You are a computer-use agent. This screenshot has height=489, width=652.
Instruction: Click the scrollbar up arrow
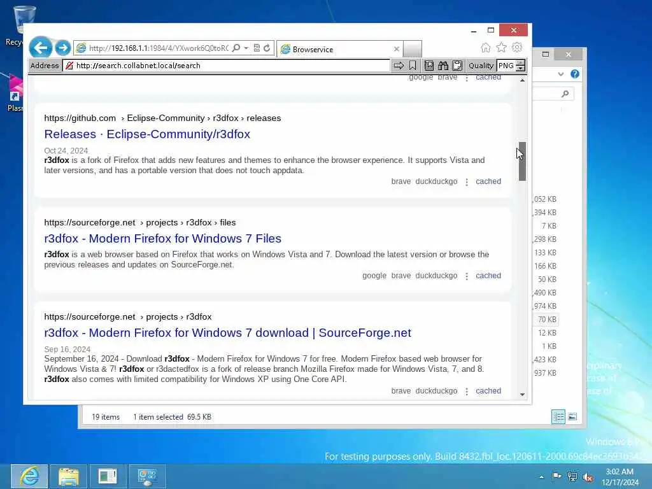(522, 80)
